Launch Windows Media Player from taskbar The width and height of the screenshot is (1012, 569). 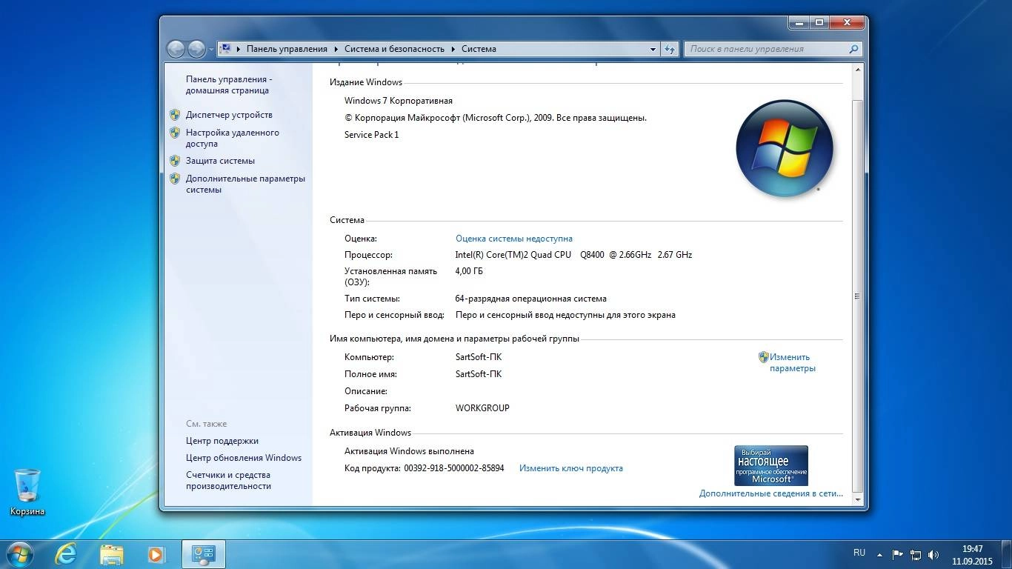(156, 553)
